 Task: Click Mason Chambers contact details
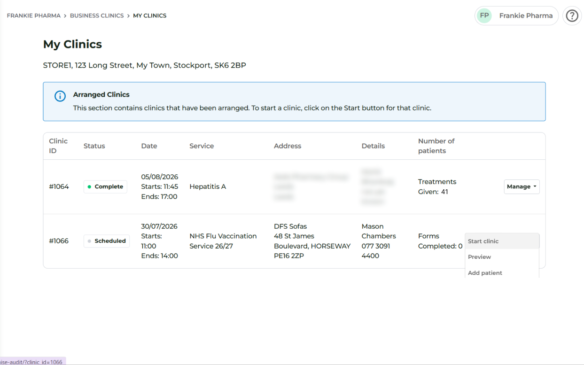(379, 241)
